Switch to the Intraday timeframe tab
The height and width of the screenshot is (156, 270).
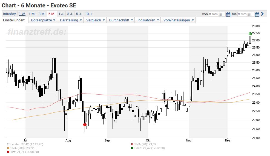(10, 14)
